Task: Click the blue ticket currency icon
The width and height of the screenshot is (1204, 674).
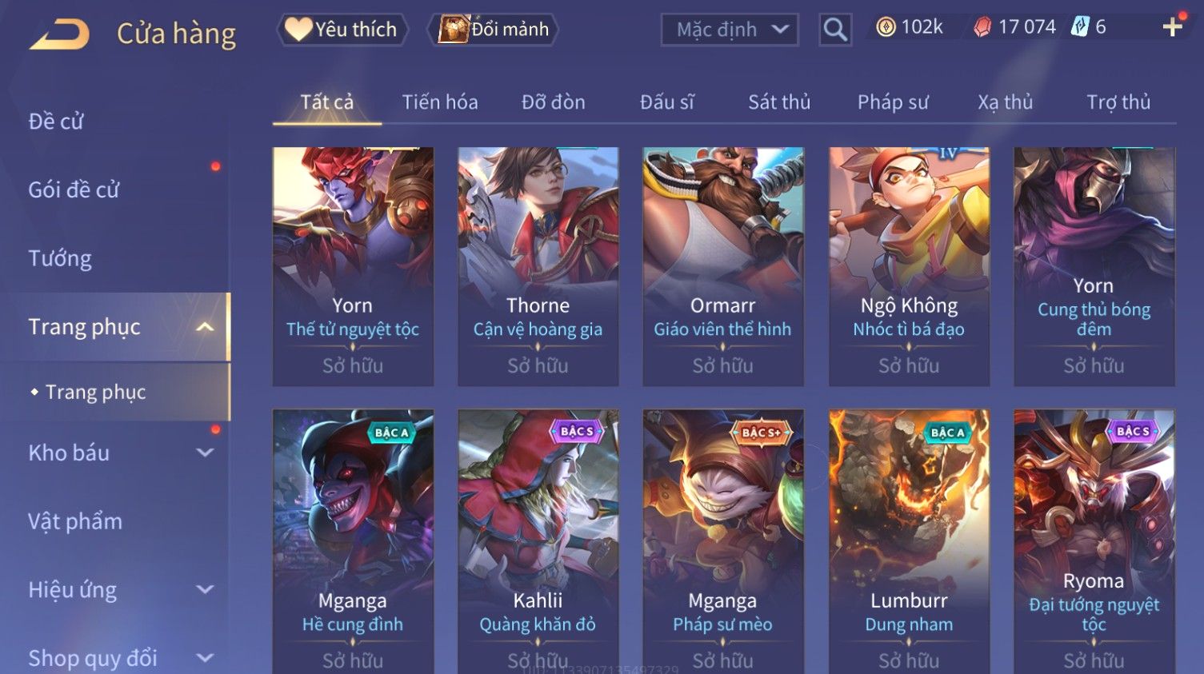Action: point(1080,27)
